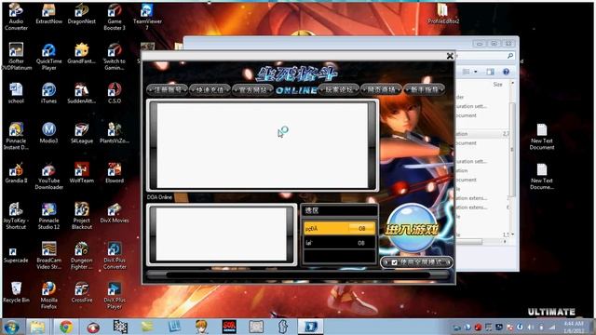Open the icon labeled 'New Text Docume...'

542,177
